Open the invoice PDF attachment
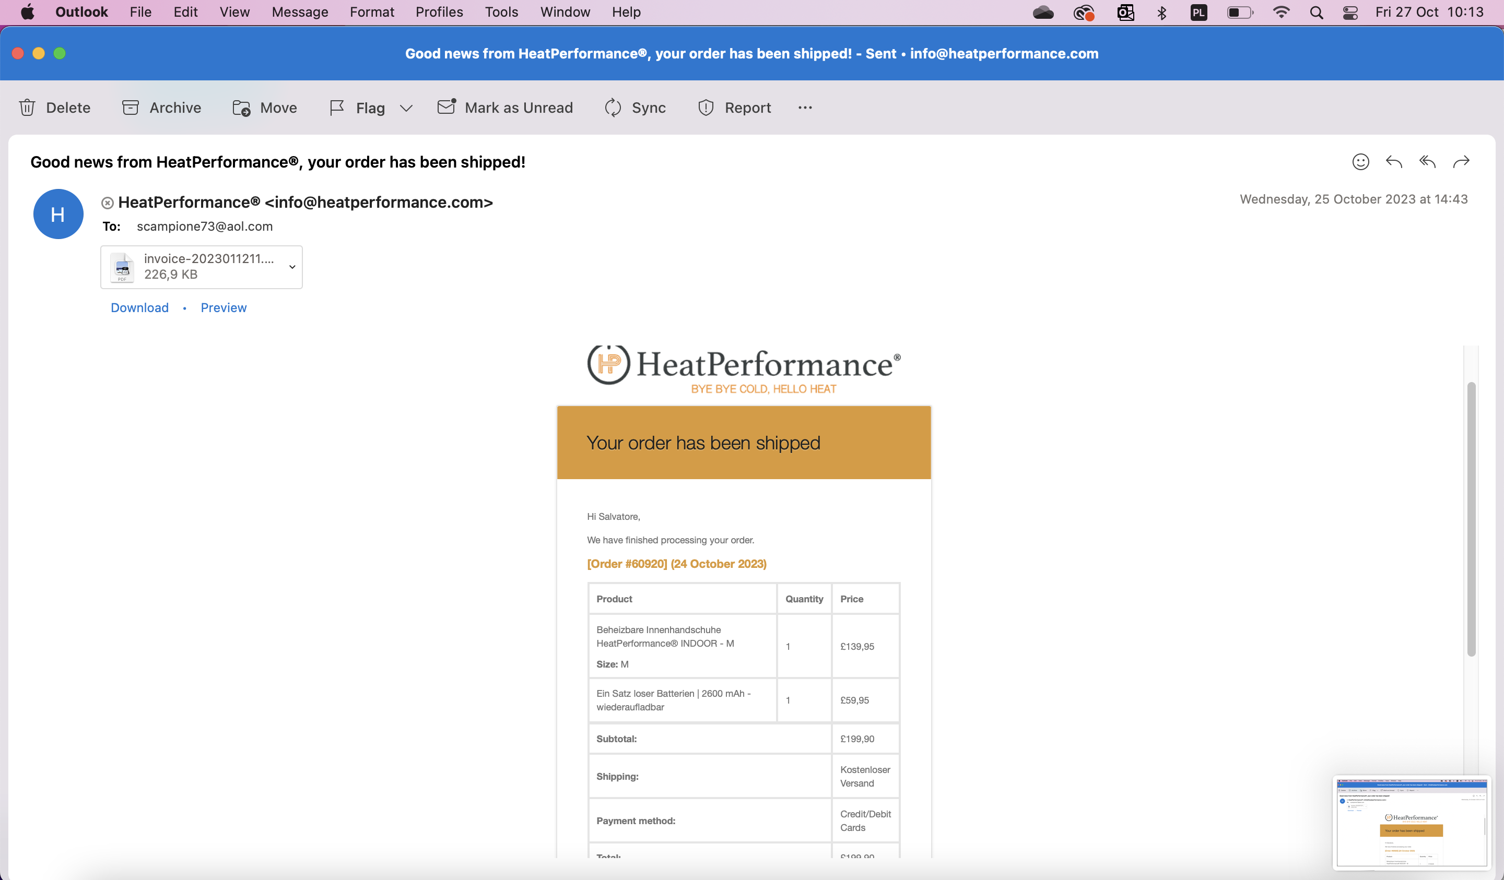The height and width of the screenshot is (880, 1504). (201, 267)
